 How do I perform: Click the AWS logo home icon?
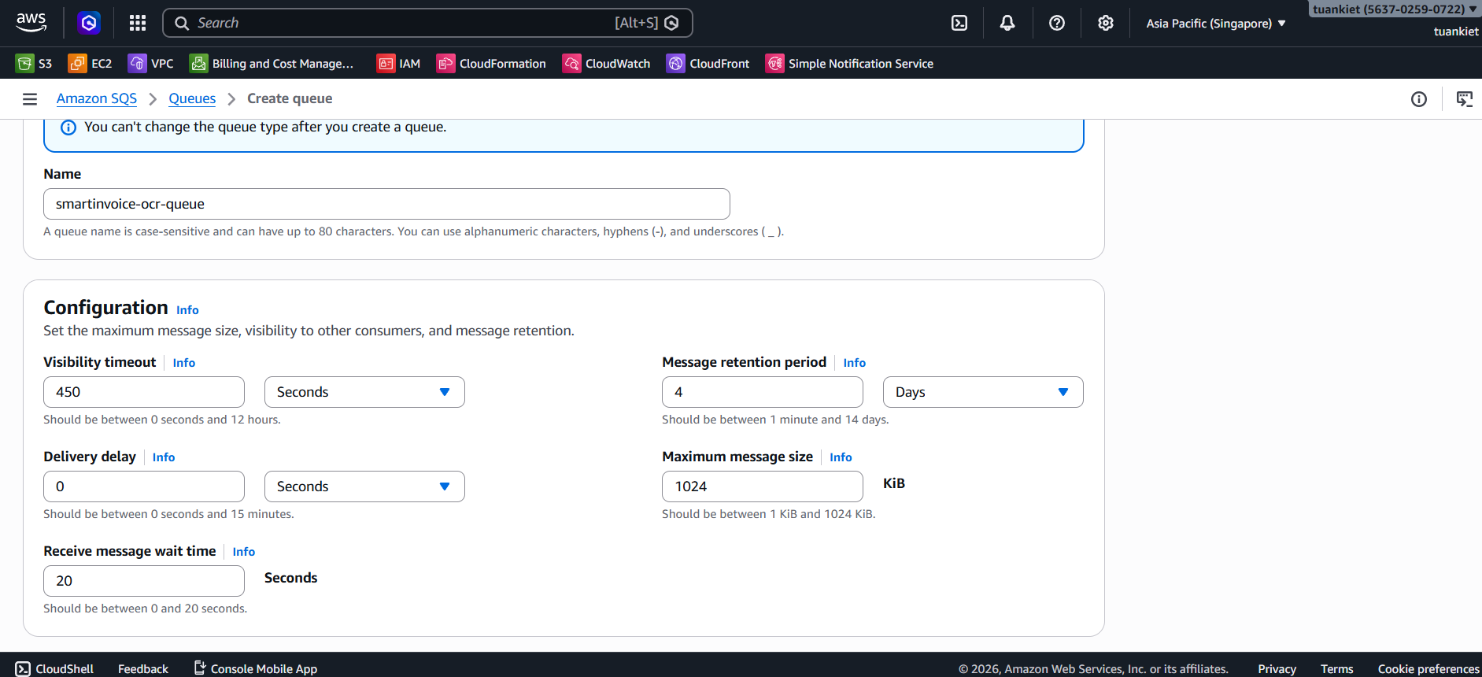(31, 23)
